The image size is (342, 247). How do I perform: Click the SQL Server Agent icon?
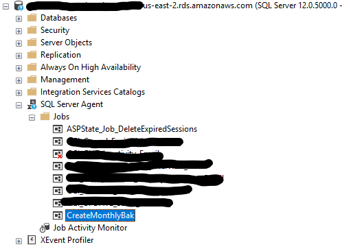(32, 104)
